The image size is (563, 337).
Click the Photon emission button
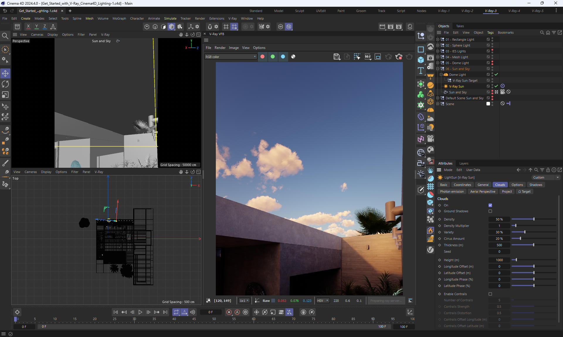coord(452,191)
